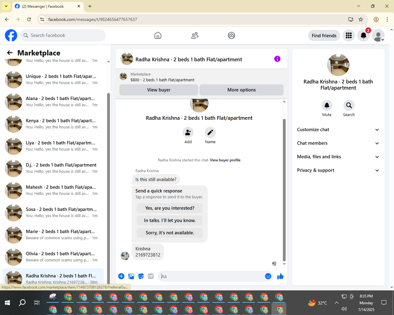Expand Customize chat section

[x=338, y=130]
